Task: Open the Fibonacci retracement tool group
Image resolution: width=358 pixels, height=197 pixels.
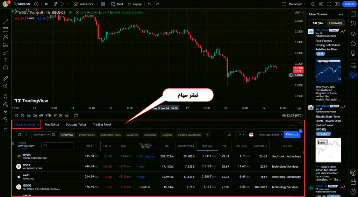Action: coord(6,29)
